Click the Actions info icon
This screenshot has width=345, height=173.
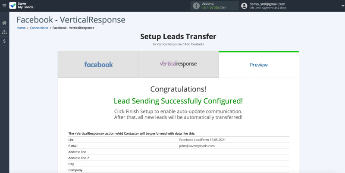coord(196,6)
